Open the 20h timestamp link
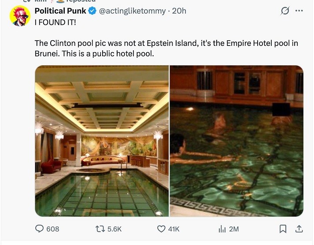The image size is (314, 245). (179, 11)
